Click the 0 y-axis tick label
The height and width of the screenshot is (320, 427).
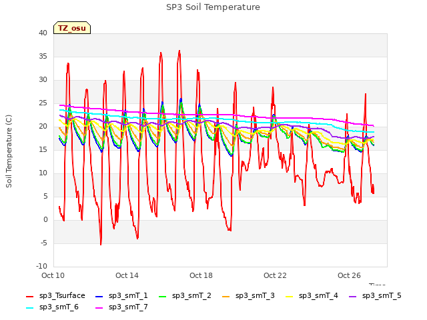pos(45,219)
